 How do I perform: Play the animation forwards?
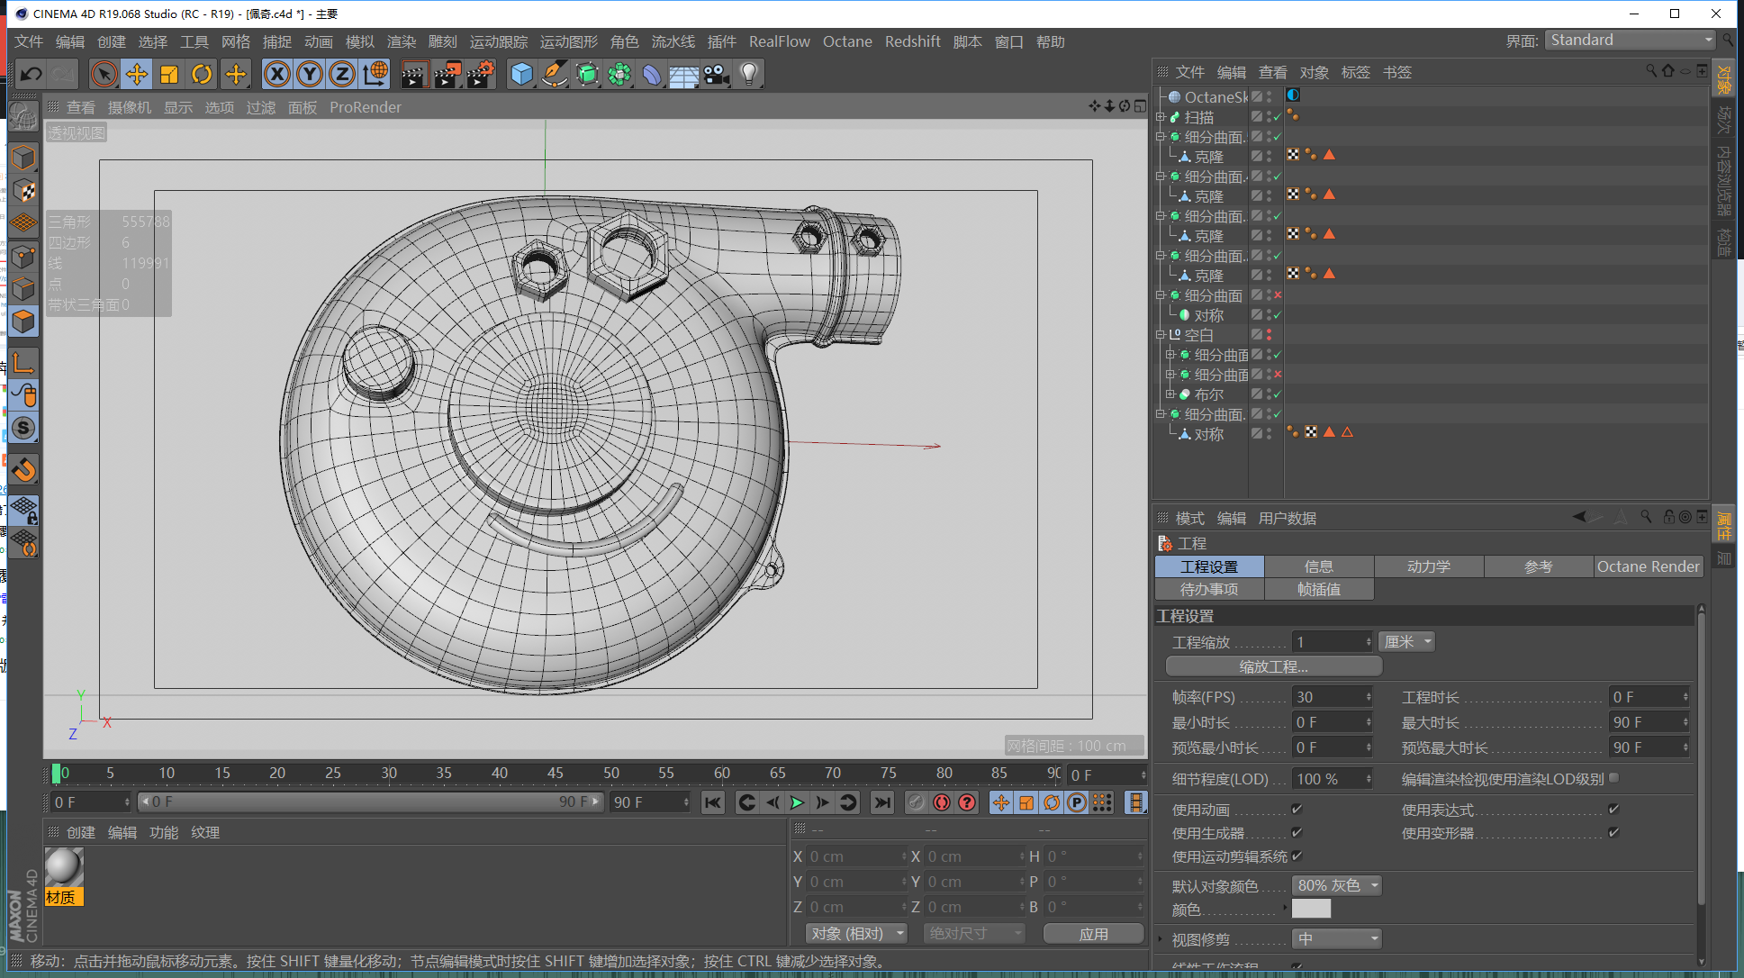tap(798, 802)
